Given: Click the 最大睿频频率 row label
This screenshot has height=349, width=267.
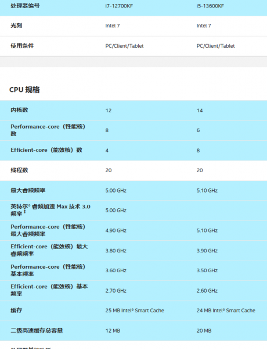Looking at the screenshot, I should click(28, 190).
